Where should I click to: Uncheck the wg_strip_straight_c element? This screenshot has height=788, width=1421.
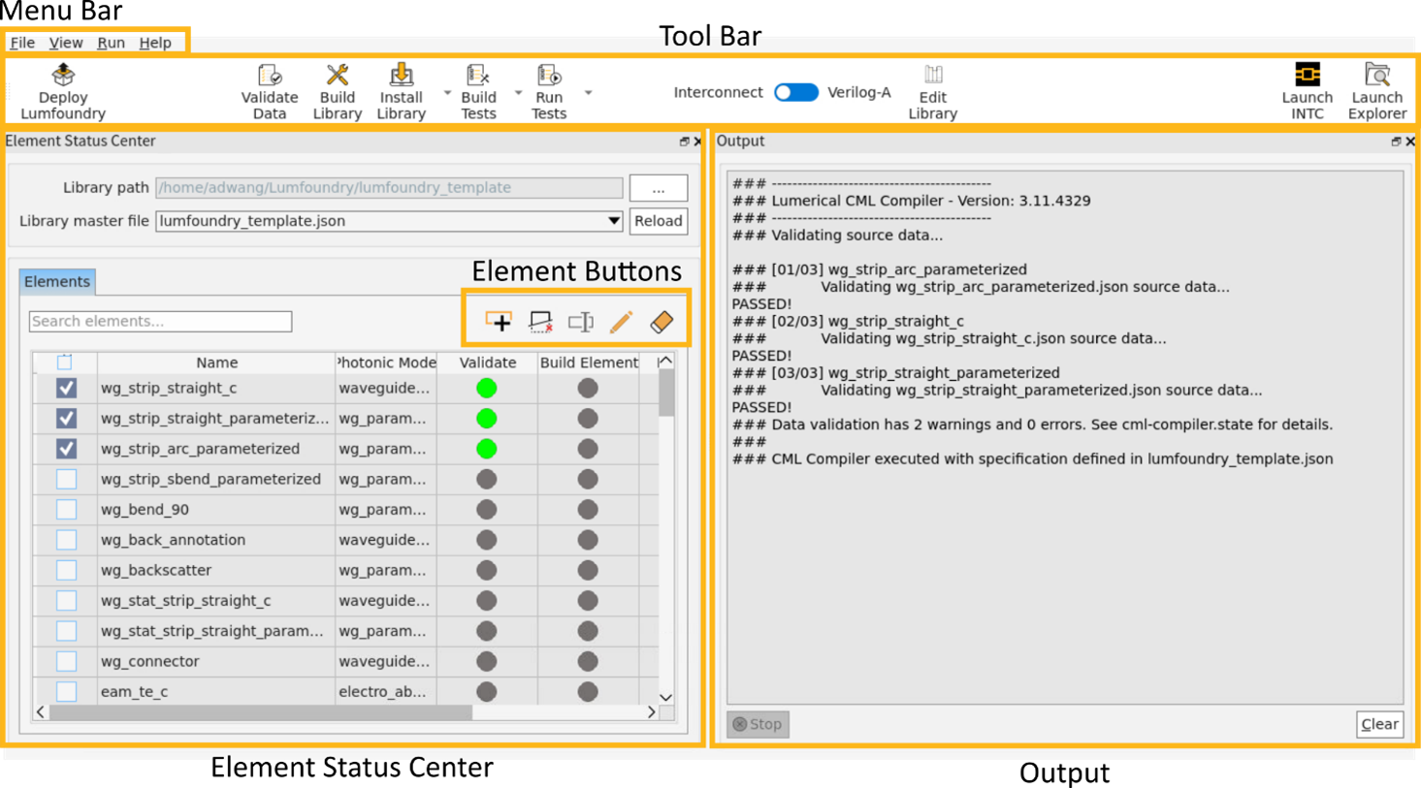click(x=65, y=388)
